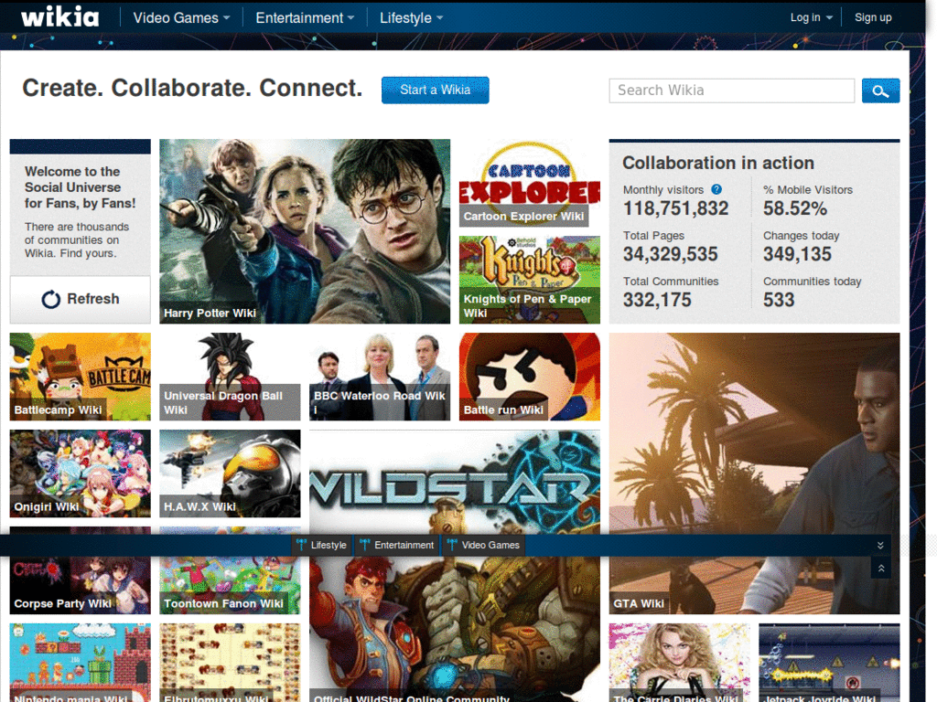Collapse the toolbar with double-down chevron
Viewport: 937px width, 702px height.
[x=880, y=545]
